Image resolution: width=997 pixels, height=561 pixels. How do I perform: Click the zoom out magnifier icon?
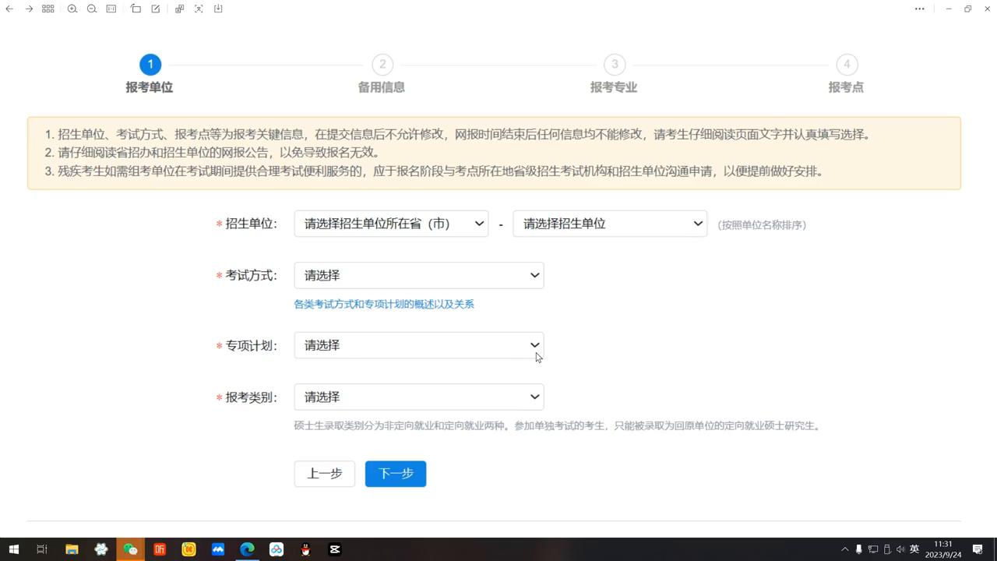pyautogui.click(x=91, y=9)
